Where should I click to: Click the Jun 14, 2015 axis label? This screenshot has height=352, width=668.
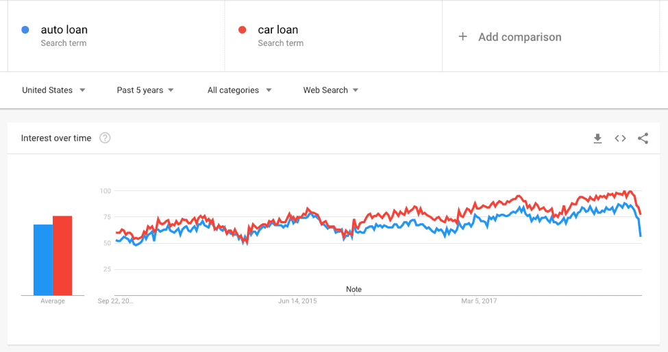(297, 301)
